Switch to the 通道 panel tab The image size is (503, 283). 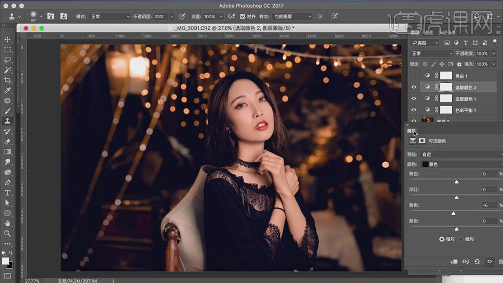coord(429,33)
